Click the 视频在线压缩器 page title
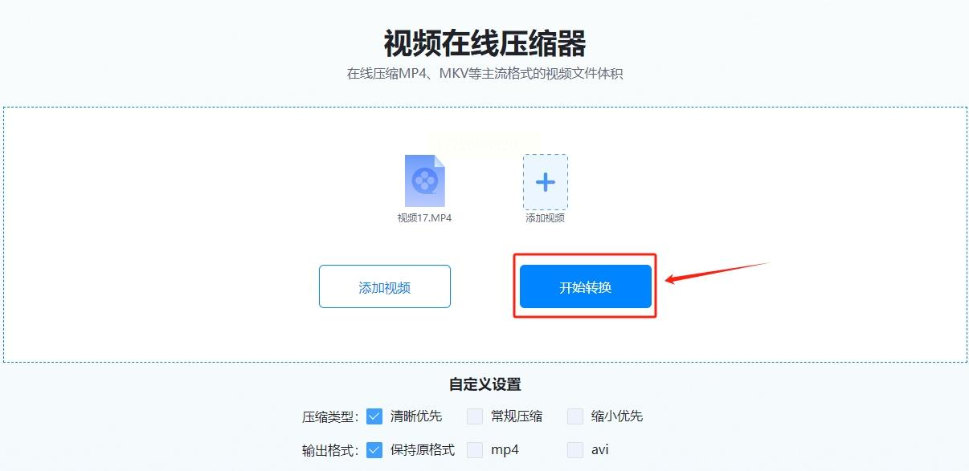 484,43
